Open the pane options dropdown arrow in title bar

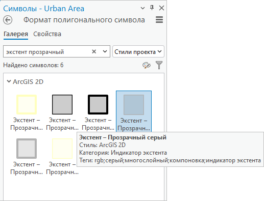[142, 8]
